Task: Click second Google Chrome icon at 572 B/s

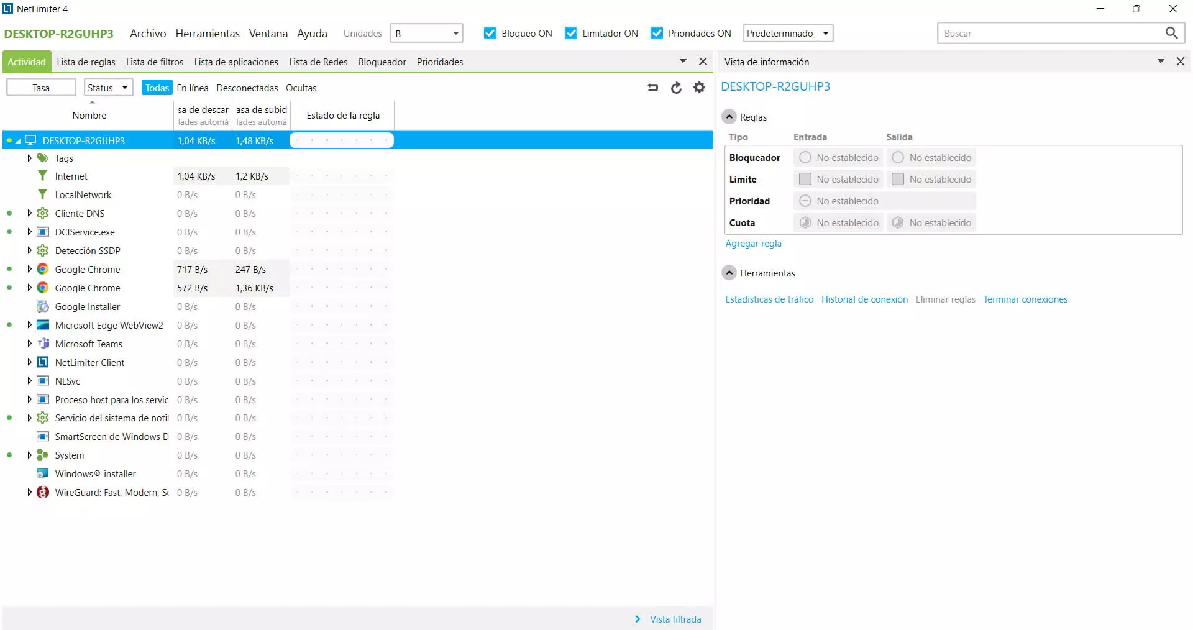Action: pyautogui.click(x=42, y=288)
